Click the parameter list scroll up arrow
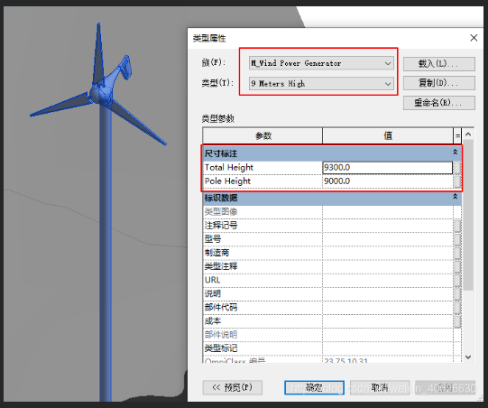Screen dimensions: 488x408 pyautogui.click(x=468, y=134)
